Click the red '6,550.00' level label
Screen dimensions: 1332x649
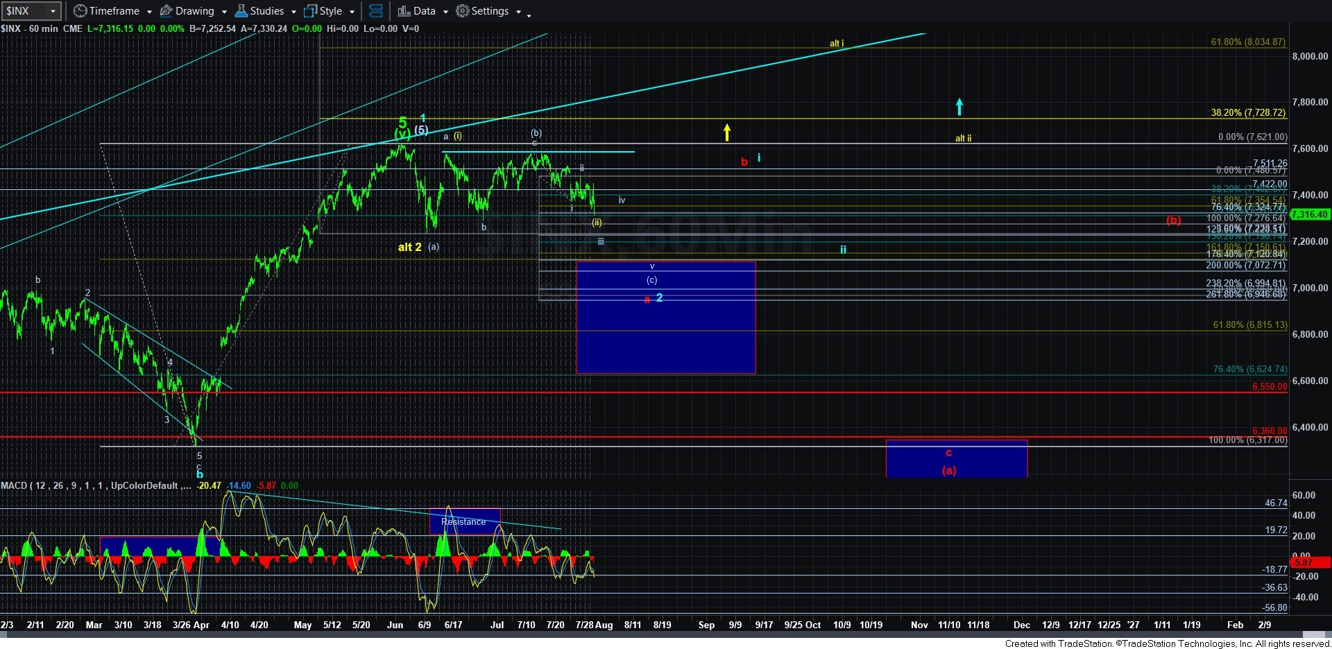click(1270, 386)
